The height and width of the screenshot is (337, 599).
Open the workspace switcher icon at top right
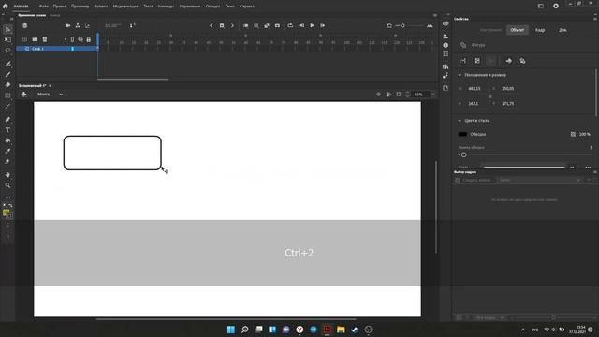coord(541,7)
